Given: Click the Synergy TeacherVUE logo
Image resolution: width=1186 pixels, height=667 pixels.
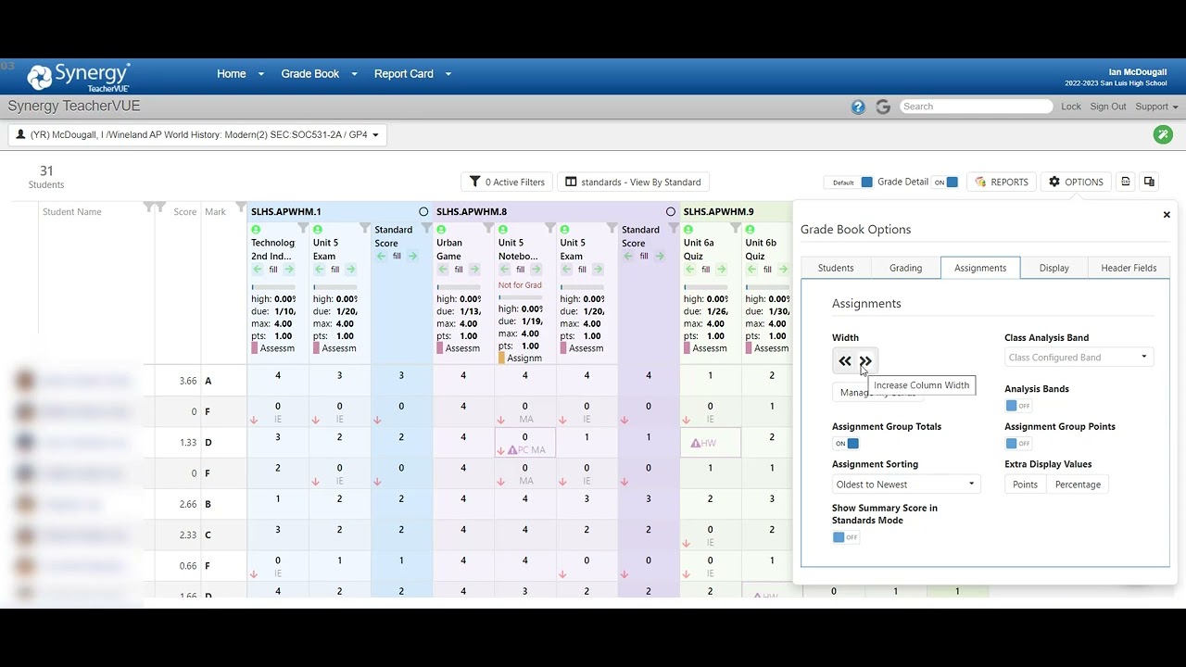Looking at the screenshot, I should click(78, 77).
